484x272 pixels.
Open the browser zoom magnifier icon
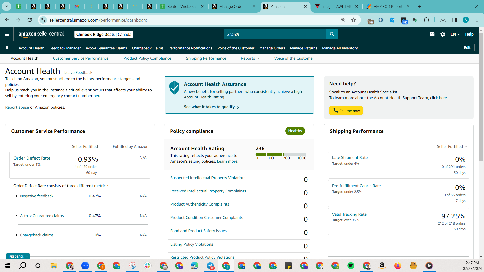pyautogui.click(x=343, y=20)
